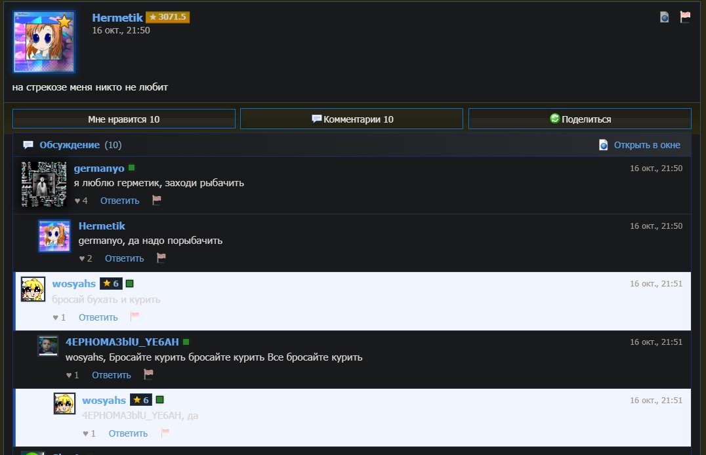Click 'Ответить' under germanyo's comment
This screenshot has width=706, height=455.
coord(120,201)
